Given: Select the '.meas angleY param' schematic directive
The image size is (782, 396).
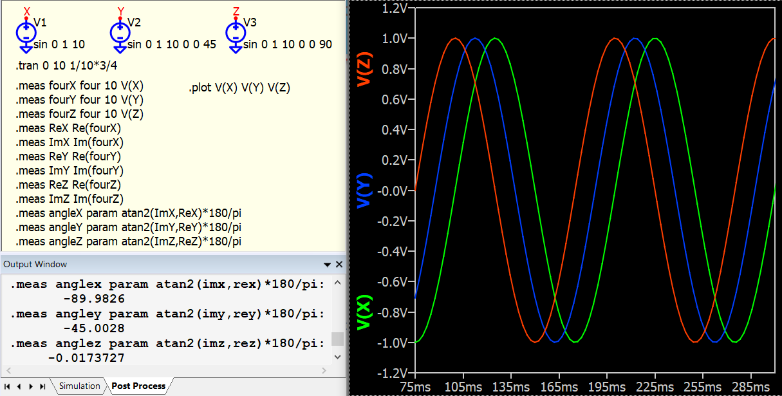Looking at the screenshot, I should [x=129, y=227].
